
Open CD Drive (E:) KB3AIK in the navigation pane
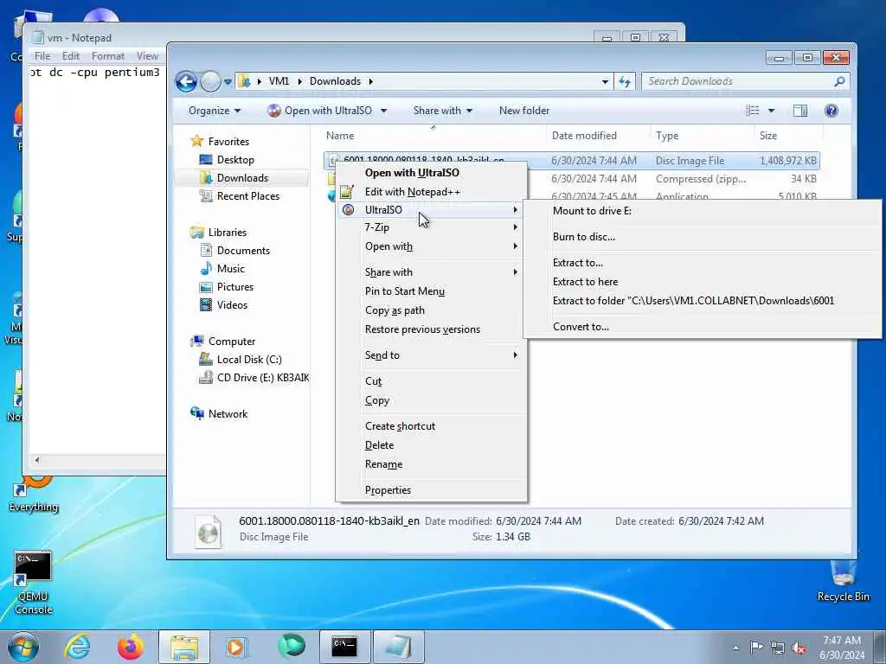pyautogui.click(x=263, y=378)
